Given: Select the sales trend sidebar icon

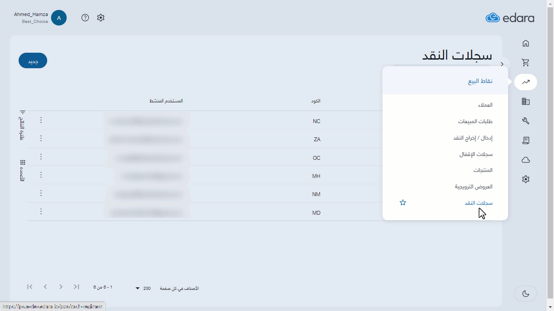Looking at the screenshot, I should pos(525,82).
